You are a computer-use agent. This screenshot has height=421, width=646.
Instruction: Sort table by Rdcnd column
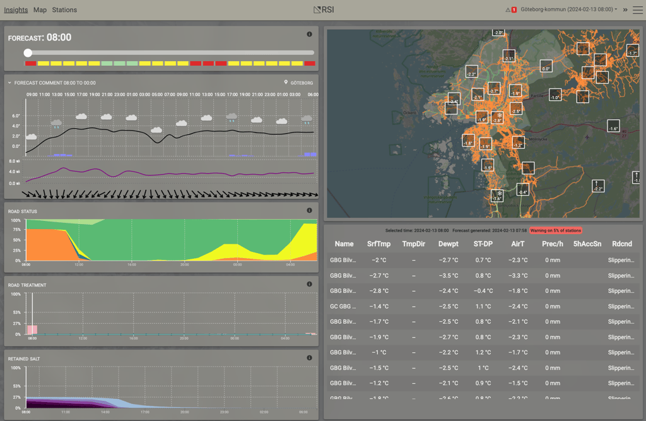pos(621,244)
